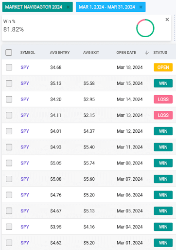
Task: Open SPY symbol on Mar 08 row
Action: pos(25,163)
